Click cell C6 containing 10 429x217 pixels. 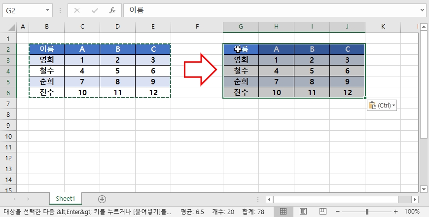[x=82, y=93]
